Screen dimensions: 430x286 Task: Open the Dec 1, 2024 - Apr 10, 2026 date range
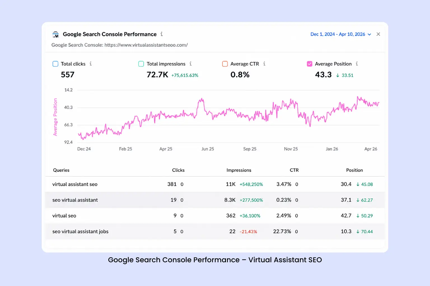point(341,34)
